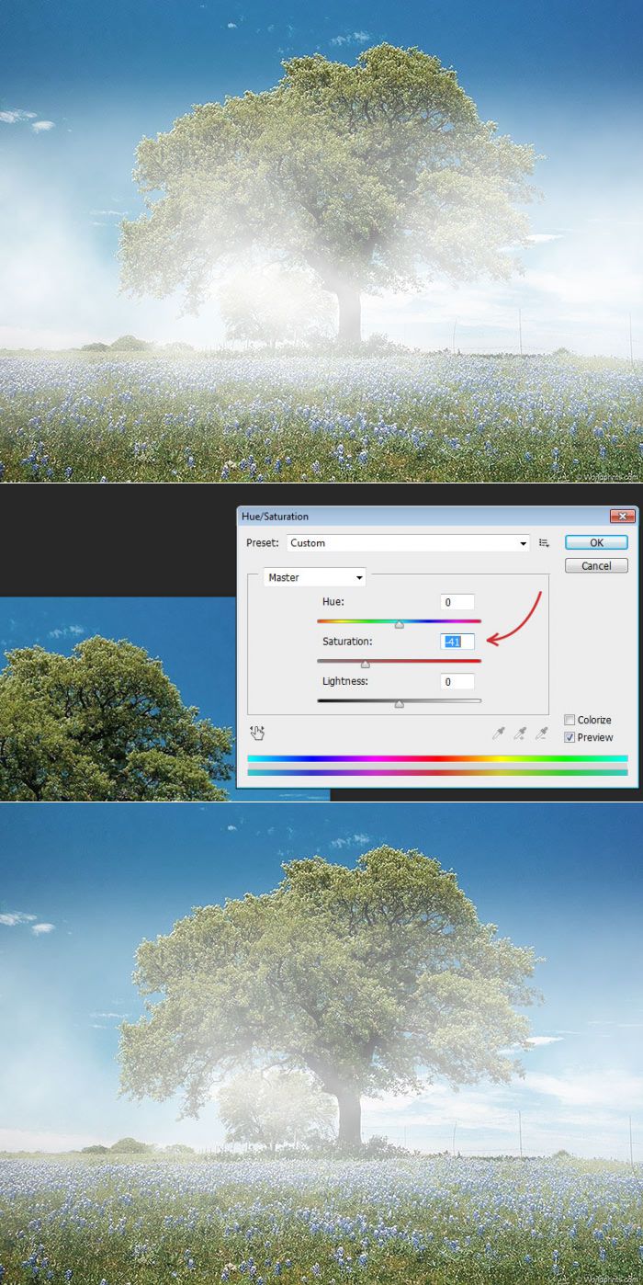The width and height of the screenshot is (643, 1285).
Task: Toggle the Preview checkbox off
Action: [570, 737]
